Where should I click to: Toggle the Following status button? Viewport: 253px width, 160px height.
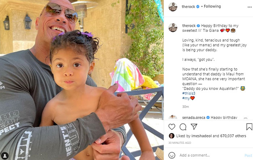click(212, 6)
